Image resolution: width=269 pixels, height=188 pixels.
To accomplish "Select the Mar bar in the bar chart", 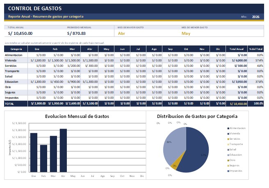I will click(x=53, y=154).
